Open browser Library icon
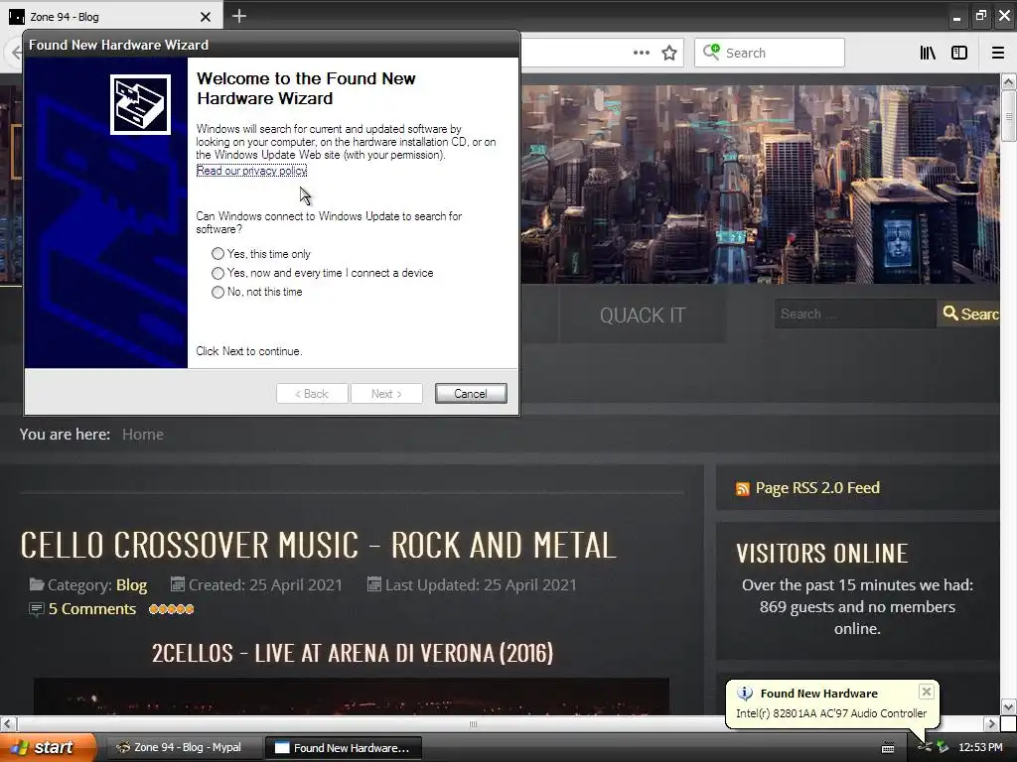The image size is (1017, 762). [x=928, y=53]
